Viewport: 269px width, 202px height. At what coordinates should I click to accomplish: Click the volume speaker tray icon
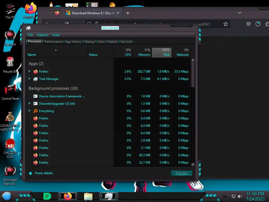click(x=240, y=196)
